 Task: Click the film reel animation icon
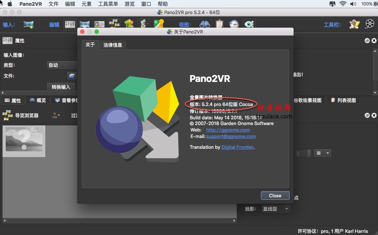point(369,24)
